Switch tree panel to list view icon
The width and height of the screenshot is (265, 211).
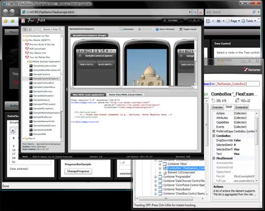click(x=30, y=29)
